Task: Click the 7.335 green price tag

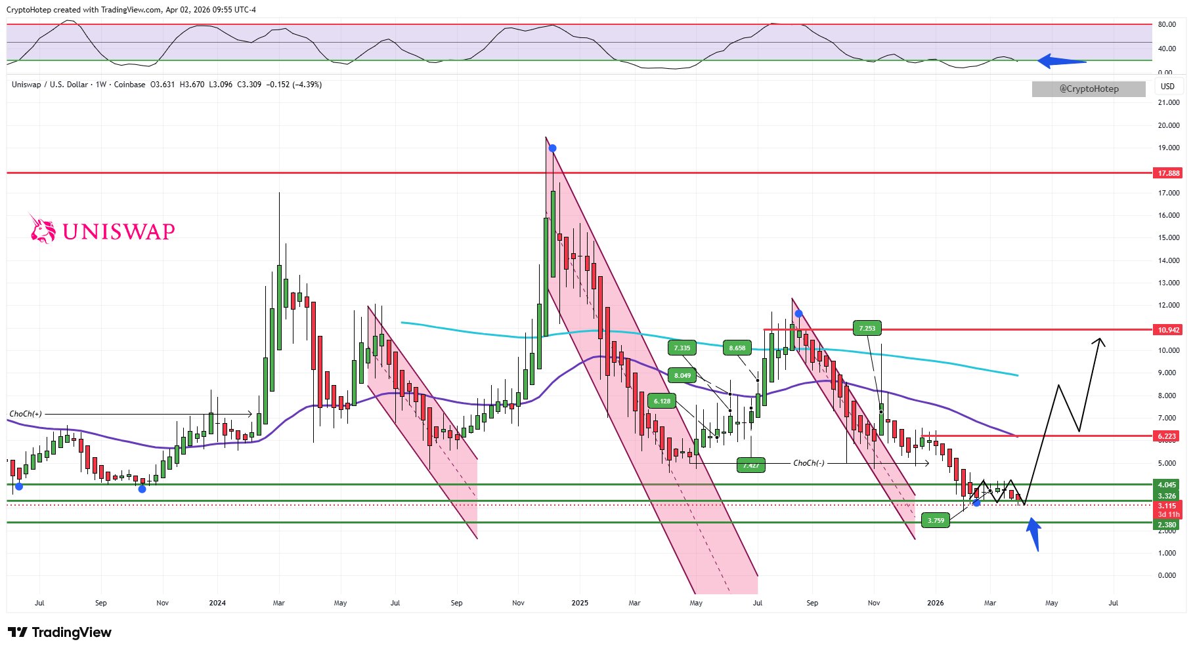Action: click(x=682, y=348)
